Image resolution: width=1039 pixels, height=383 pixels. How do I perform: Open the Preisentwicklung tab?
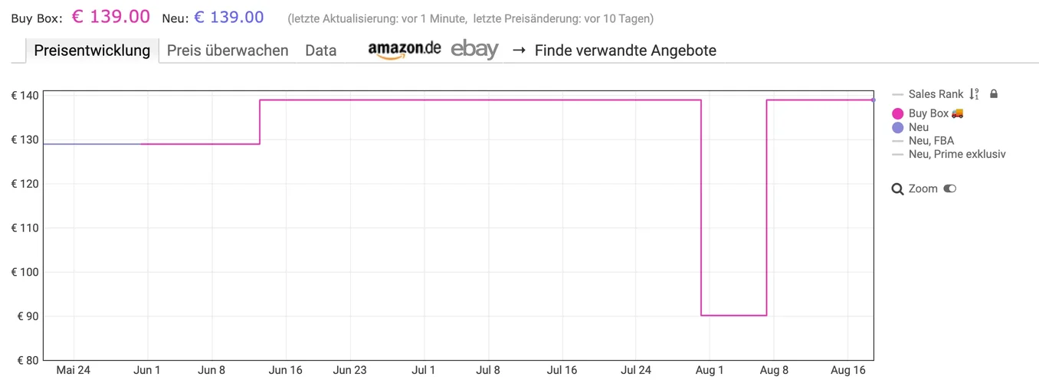click(x=93, y=51)
